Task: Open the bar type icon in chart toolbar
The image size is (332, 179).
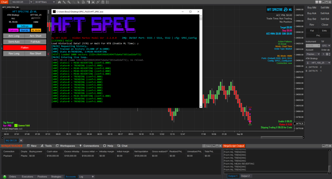Action: [x=59, y=2]
